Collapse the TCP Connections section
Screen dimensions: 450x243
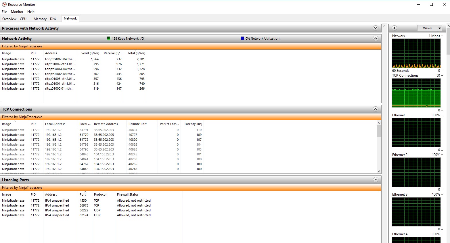[x=376, y=109]
